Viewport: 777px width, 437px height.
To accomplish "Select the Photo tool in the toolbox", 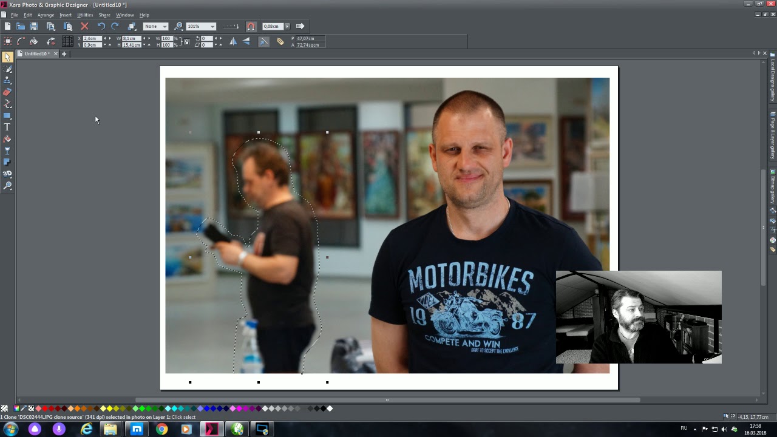I will 7,69.
